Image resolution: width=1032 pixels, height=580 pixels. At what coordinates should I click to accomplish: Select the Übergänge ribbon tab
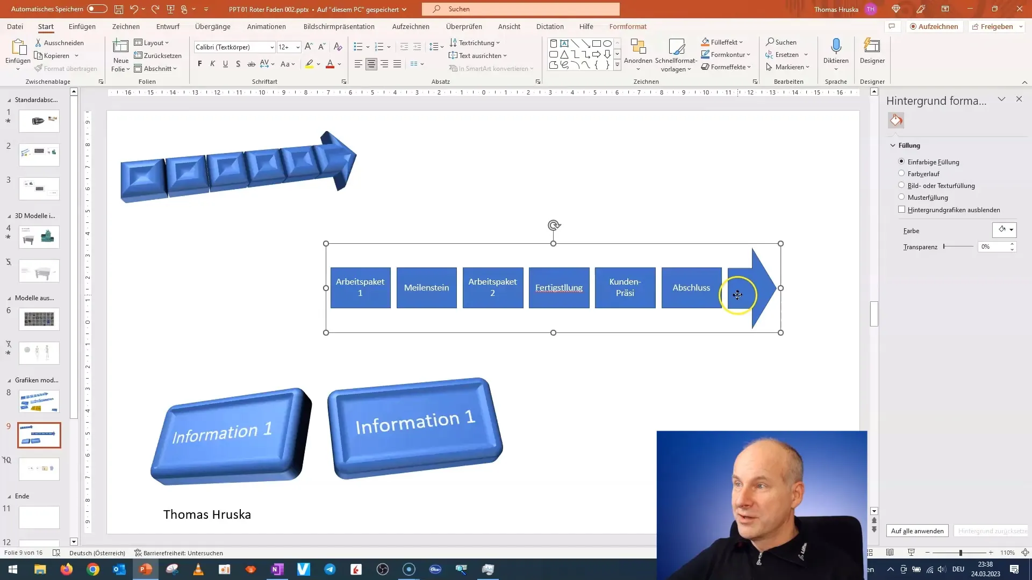tap(213, 26)
